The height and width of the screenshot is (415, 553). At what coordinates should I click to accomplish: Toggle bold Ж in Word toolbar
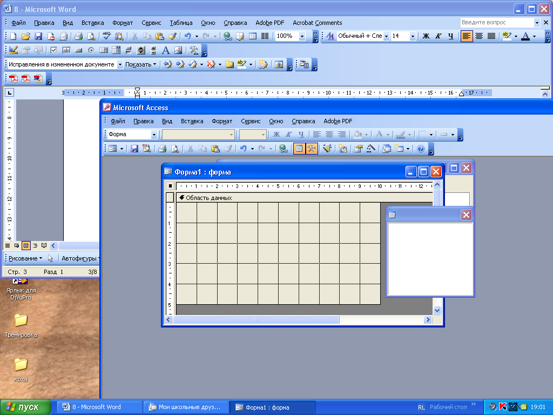[426, 36]
